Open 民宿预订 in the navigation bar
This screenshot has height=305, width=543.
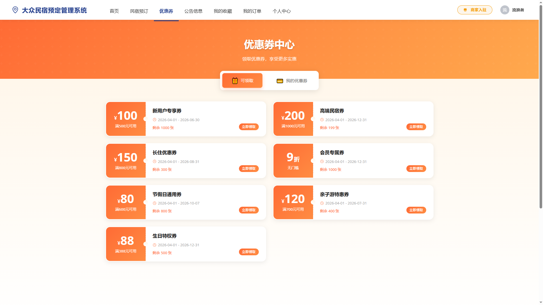click(x=139, y=11)
